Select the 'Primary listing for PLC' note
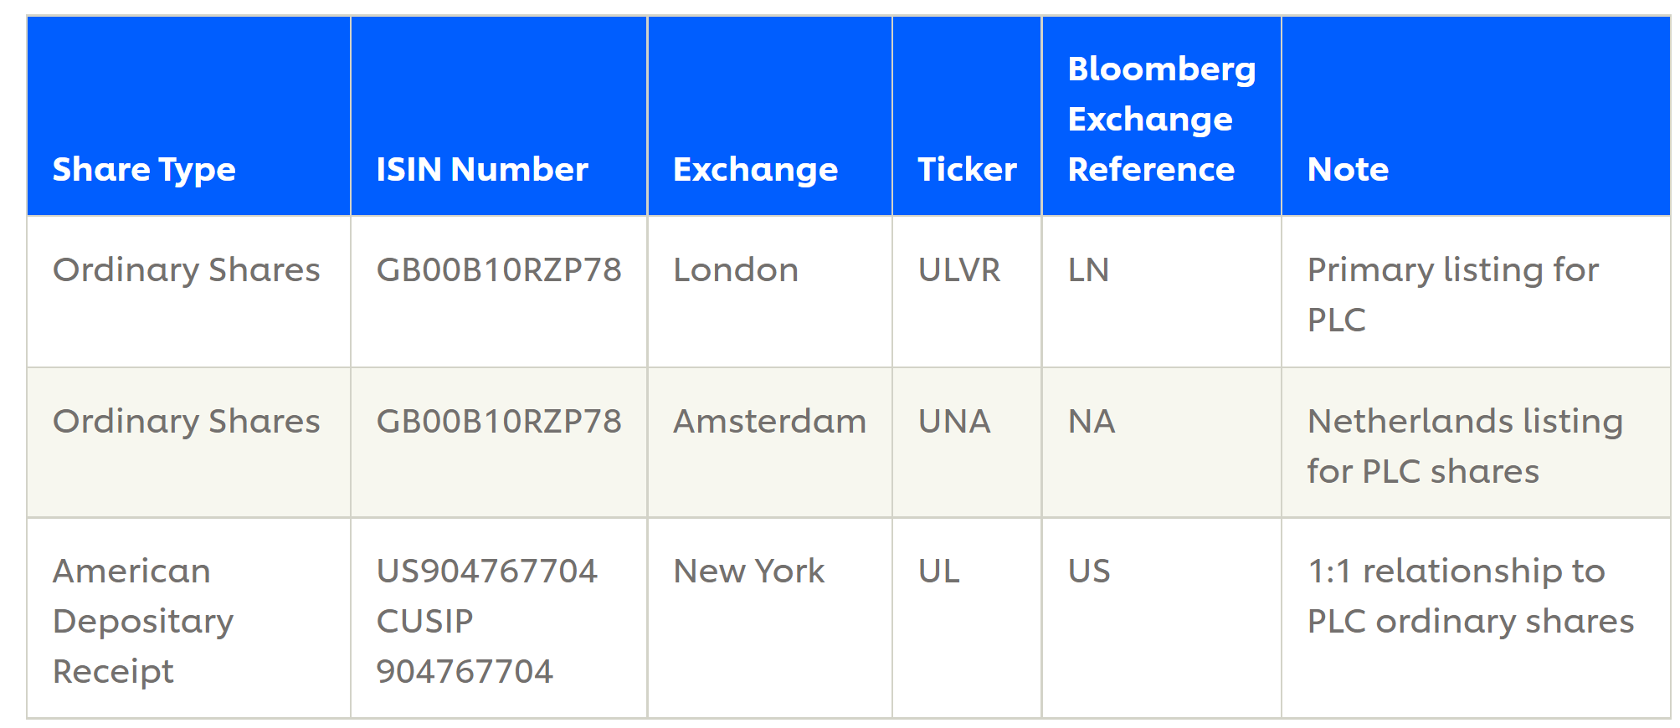Screen dimensions: 1680x728 1452,295
